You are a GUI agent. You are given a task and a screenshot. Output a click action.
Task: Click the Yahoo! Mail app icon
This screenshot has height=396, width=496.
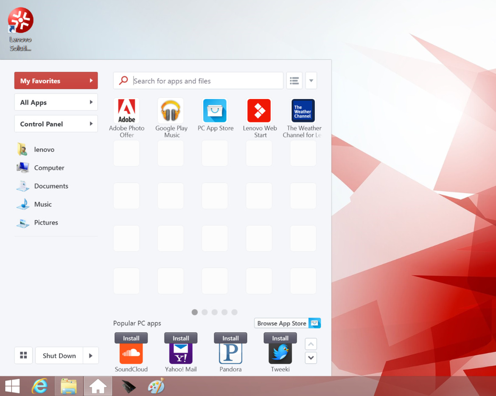click(181, 354)
